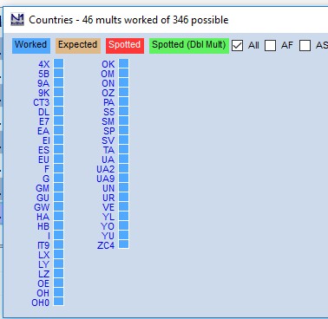Viewport: 328px width, 319px height.
Task: Click the worked box next to 9A
Action: click(58, 82)
